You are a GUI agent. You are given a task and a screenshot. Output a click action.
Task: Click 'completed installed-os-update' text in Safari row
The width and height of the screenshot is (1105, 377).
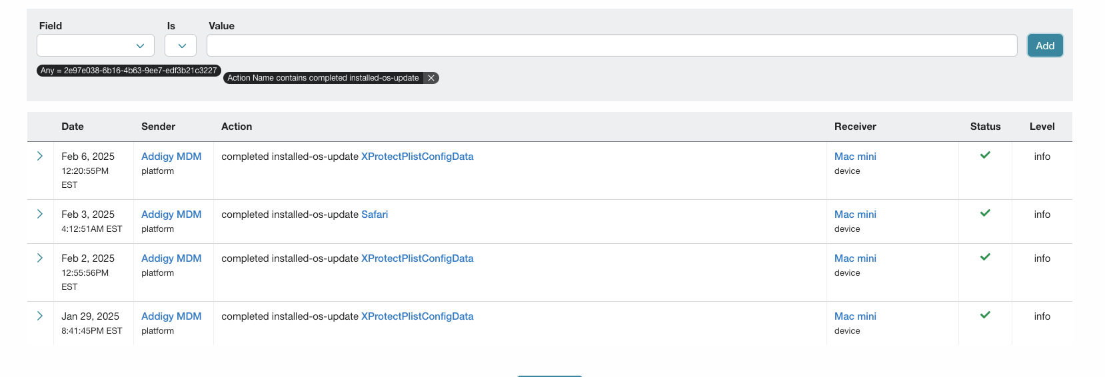point(290,214)
